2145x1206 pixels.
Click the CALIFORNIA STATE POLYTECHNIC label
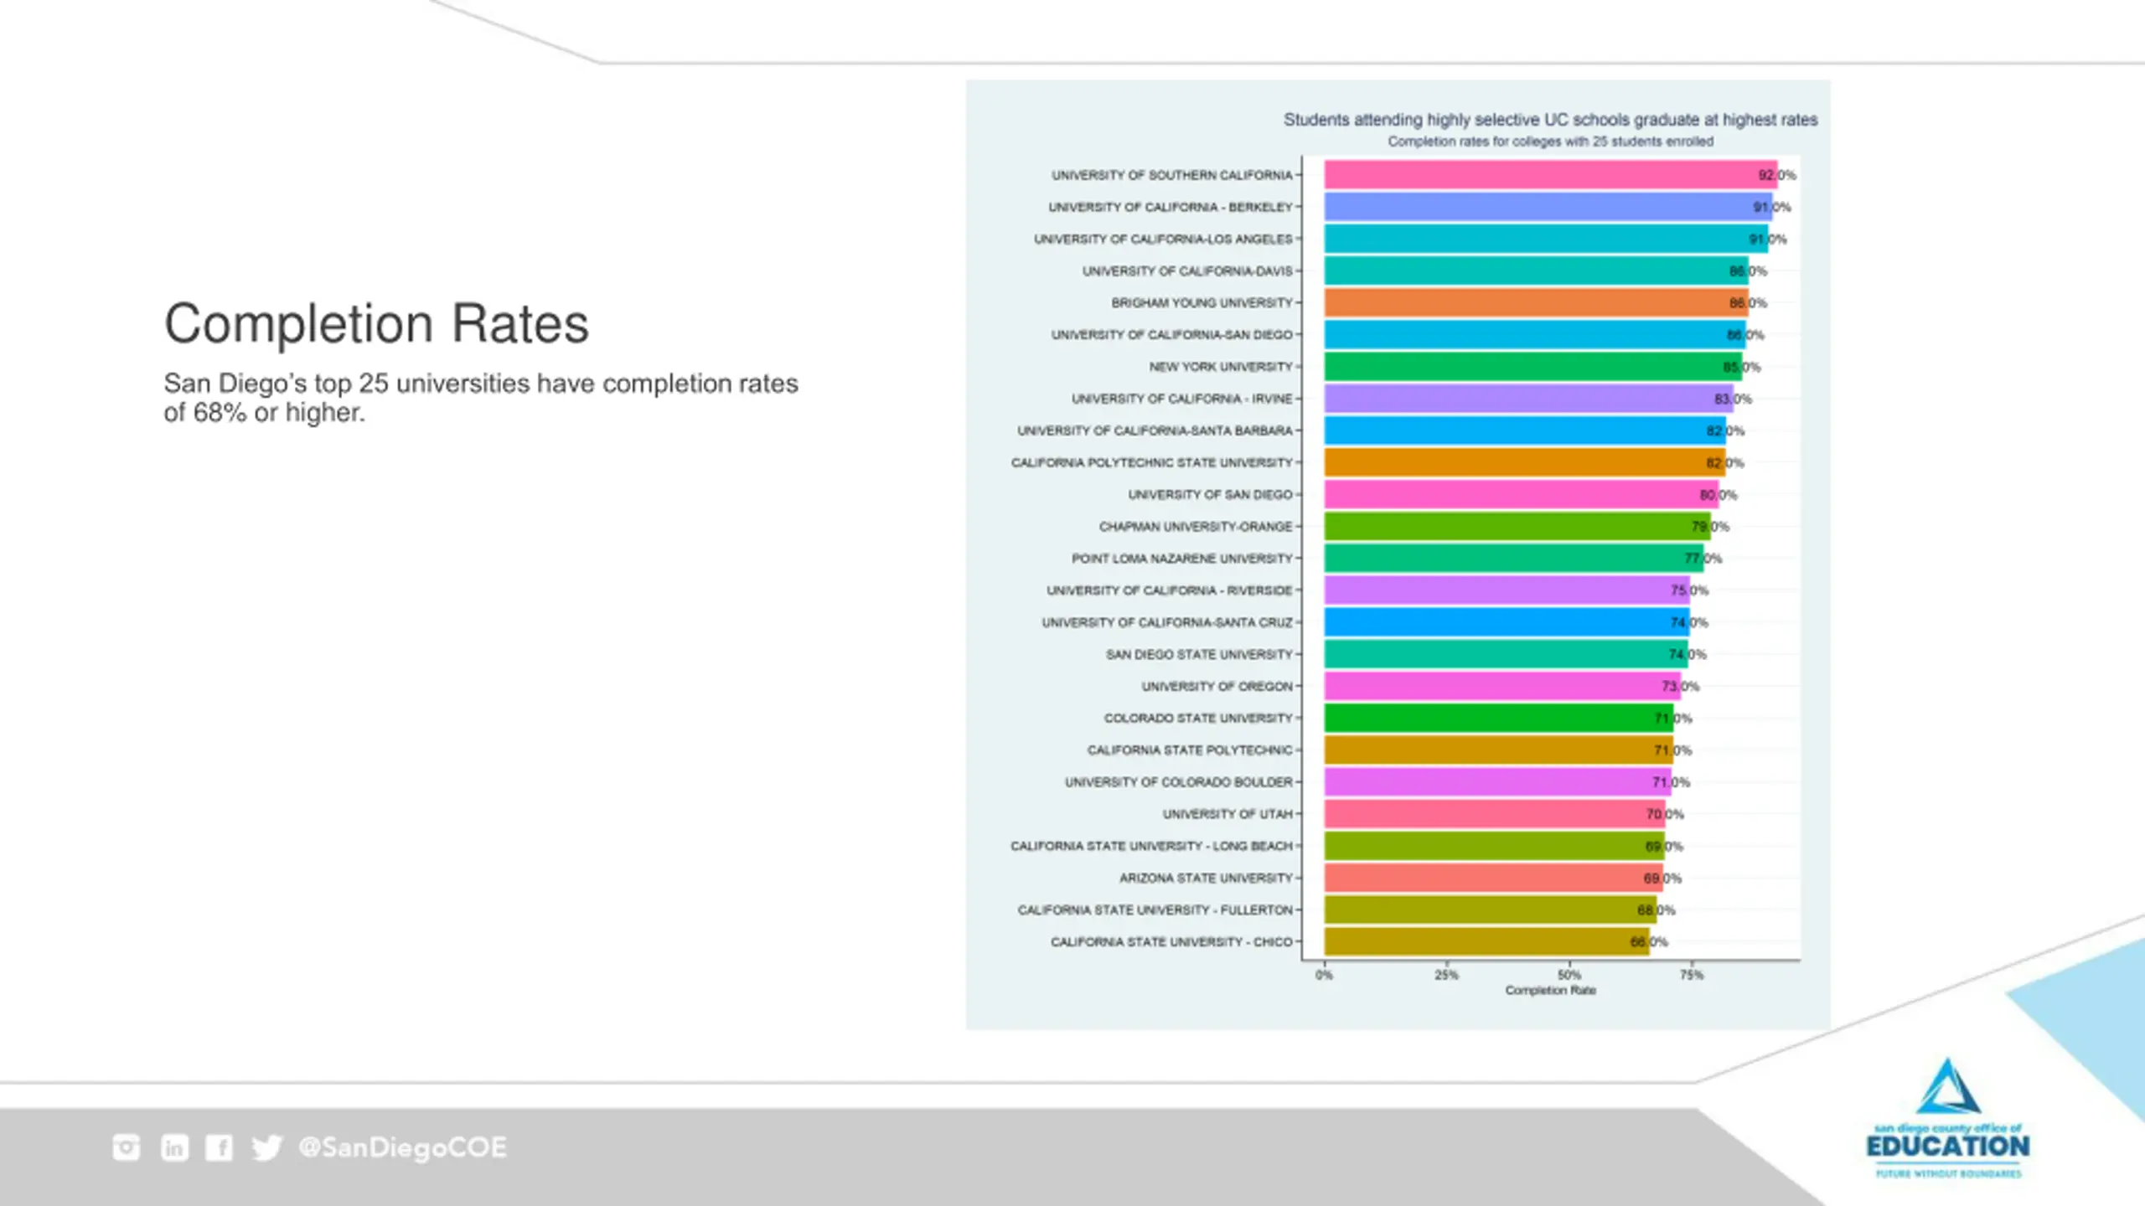tap(1190, 750)
